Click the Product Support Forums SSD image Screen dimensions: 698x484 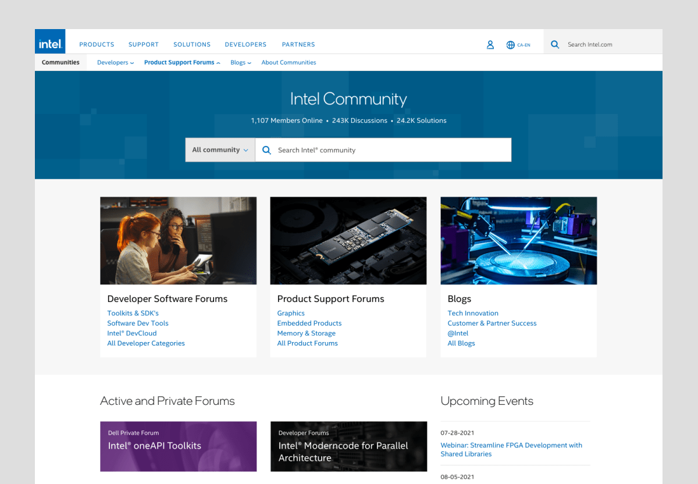(x=348, y=240)
